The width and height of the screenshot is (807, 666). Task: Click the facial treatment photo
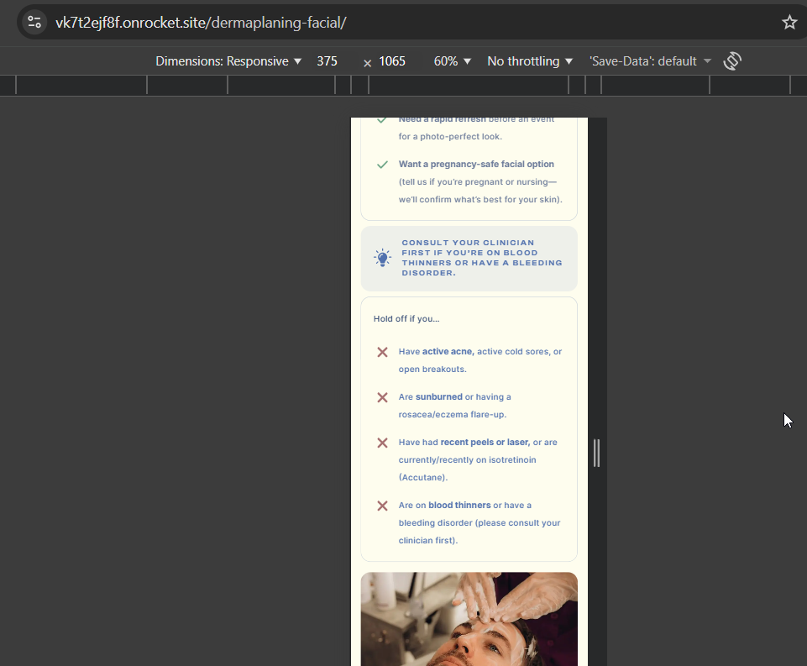[469, 619]
